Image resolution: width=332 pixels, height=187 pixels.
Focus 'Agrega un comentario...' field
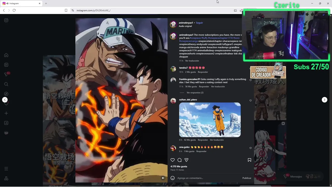[209, 178]
